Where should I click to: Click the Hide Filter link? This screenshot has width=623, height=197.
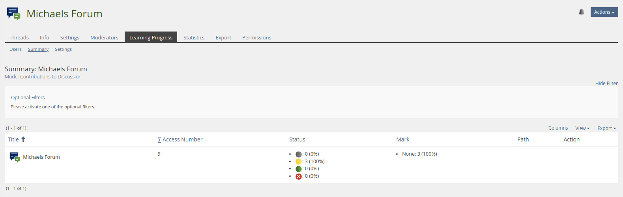606,84
